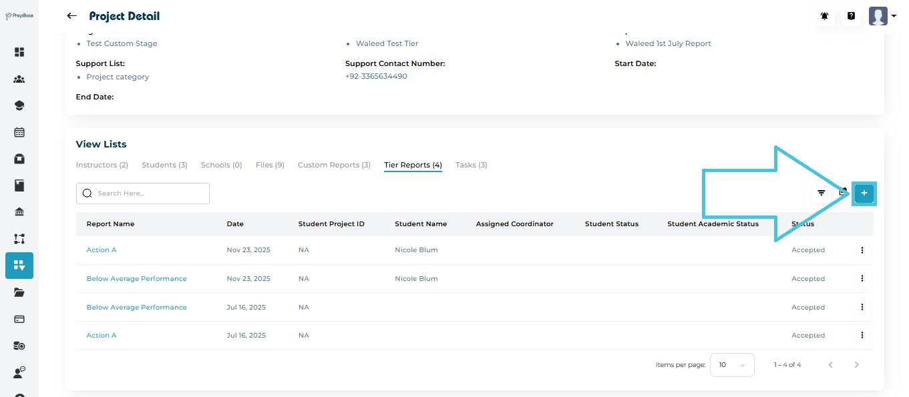Select the Instructors tab
The height and width of the screenshot is (397, 909).
pos(102,165)
